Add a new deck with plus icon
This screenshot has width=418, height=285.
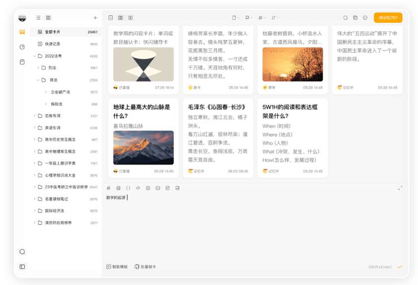[95, 18]
